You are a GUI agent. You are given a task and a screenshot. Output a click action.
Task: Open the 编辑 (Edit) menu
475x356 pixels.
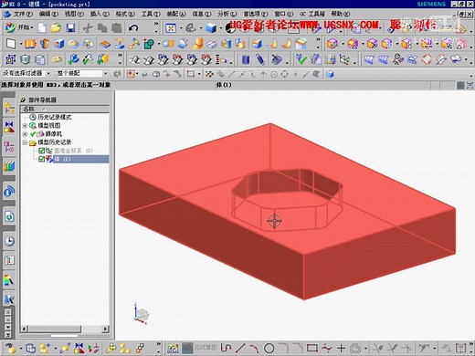point(48,14)
